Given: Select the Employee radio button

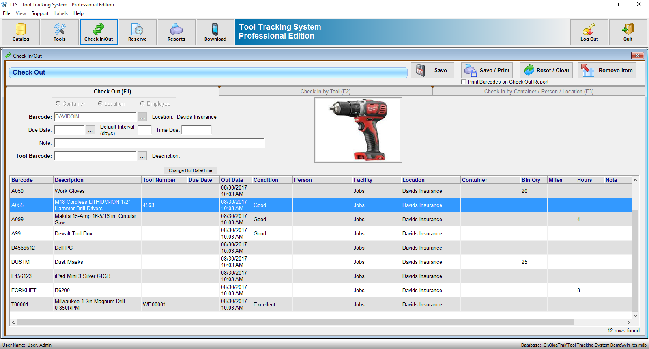Looking at the screenshot, I should [x=142, y=103].
